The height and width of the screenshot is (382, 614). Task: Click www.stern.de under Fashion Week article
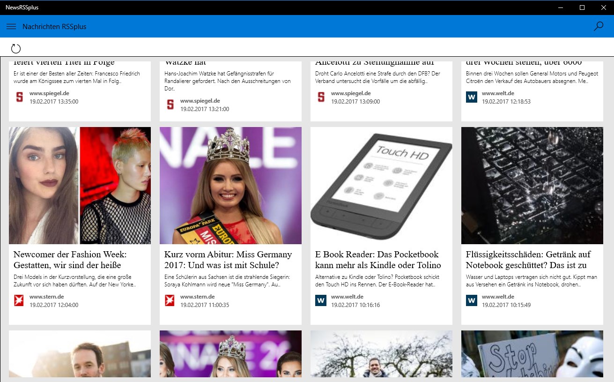[x=46, y=297]
